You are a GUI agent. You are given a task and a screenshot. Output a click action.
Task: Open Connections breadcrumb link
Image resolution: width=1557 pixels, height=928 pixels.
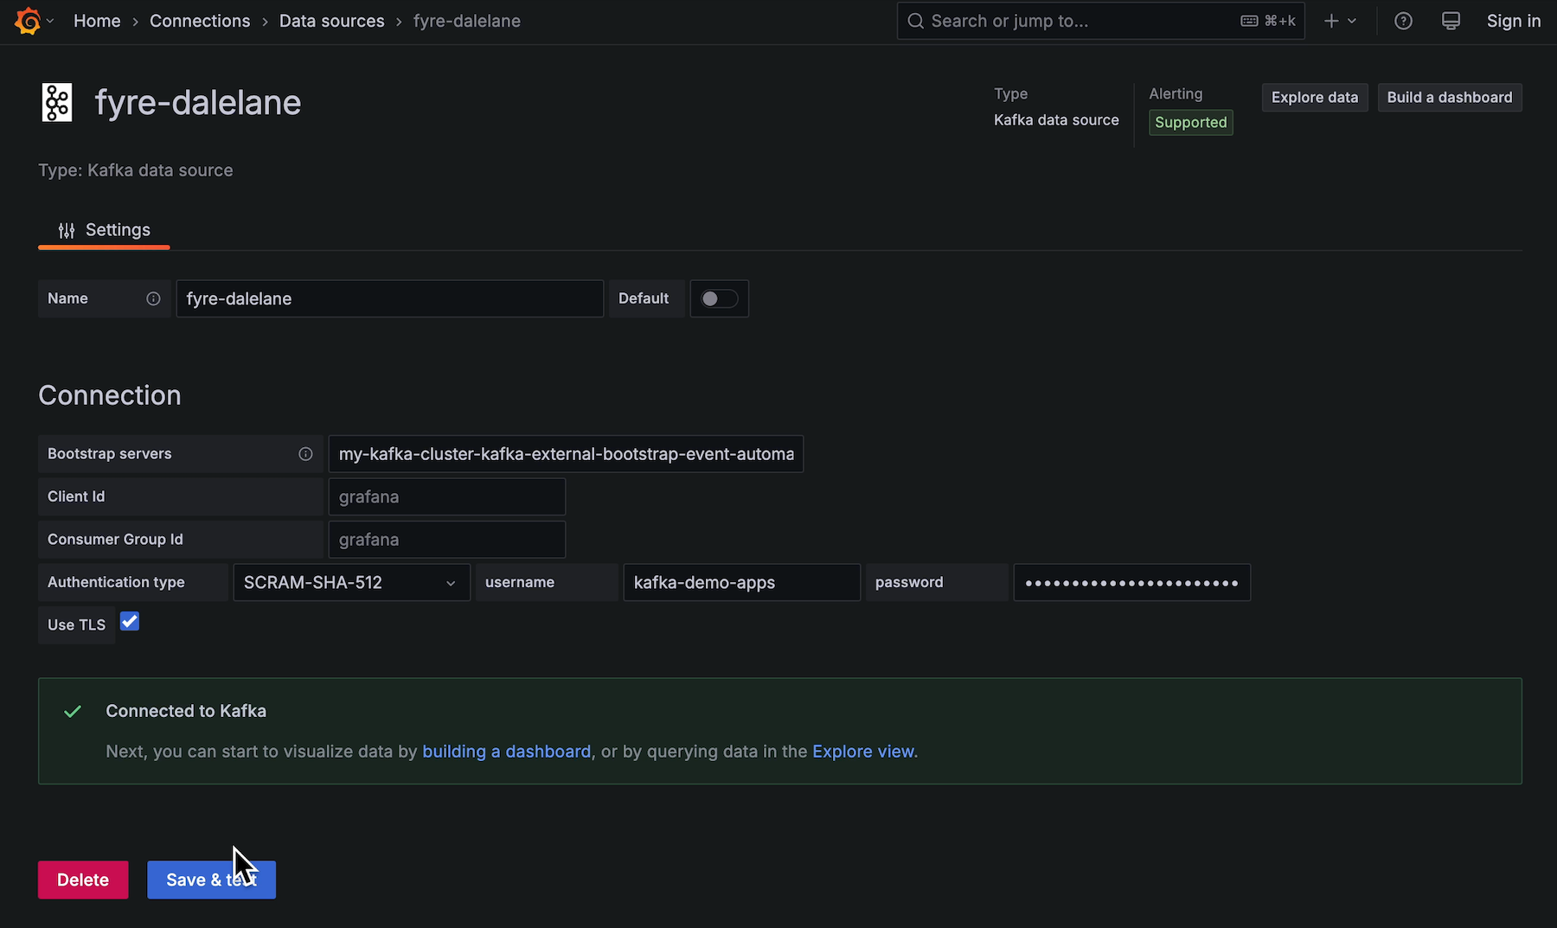click(200, 21)
